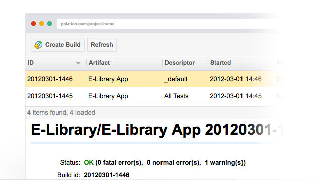Image resolution: width=322 pixels, height=181 pixels.
Task: Click the red close window button
Action: click(x=34, y=24)
